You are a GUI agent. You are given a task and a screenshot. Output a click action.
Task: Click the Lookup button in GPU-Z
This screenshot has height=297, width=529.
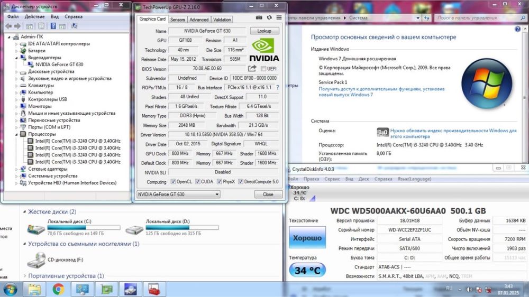(264, 31)
